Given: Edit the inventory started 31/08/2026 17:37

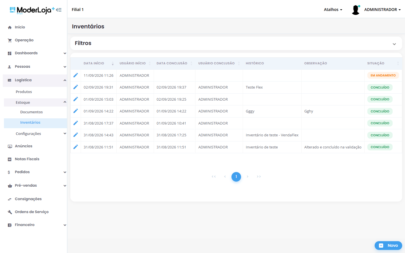Looking at the screenshot, I should click(76, 123).
